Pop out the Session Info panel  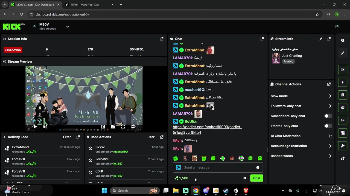coord(162,39)
